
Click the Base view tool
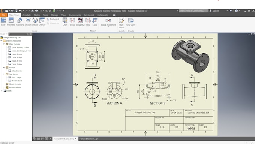3,21
